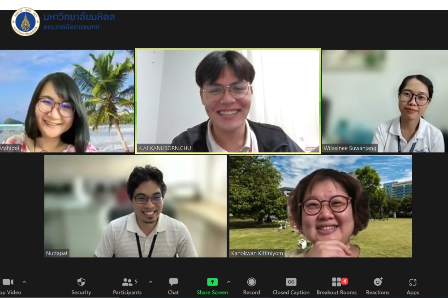Select the video tile labeled Nuttapat

point(135,206)
